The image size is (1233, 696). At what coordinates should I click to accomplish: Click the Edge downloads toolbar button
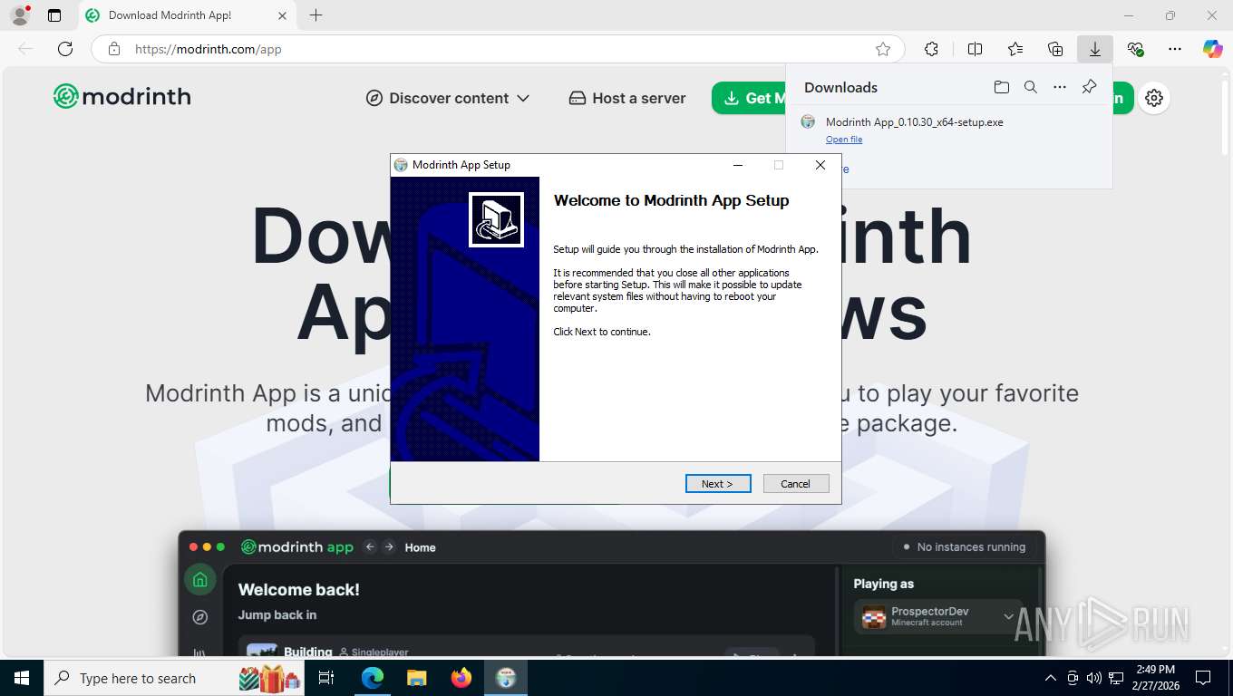click(1095, 49)
